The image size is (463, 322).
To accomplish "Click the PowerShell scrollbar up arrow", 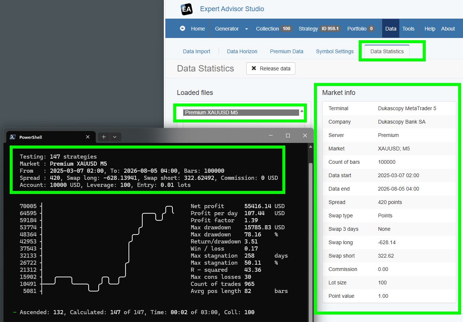I will pyautogui.click(x=311, y=147).
